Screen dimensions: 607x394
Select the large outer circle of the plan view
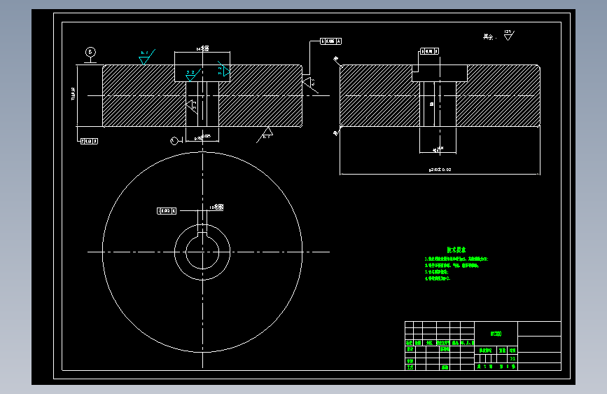coord(202,252)
